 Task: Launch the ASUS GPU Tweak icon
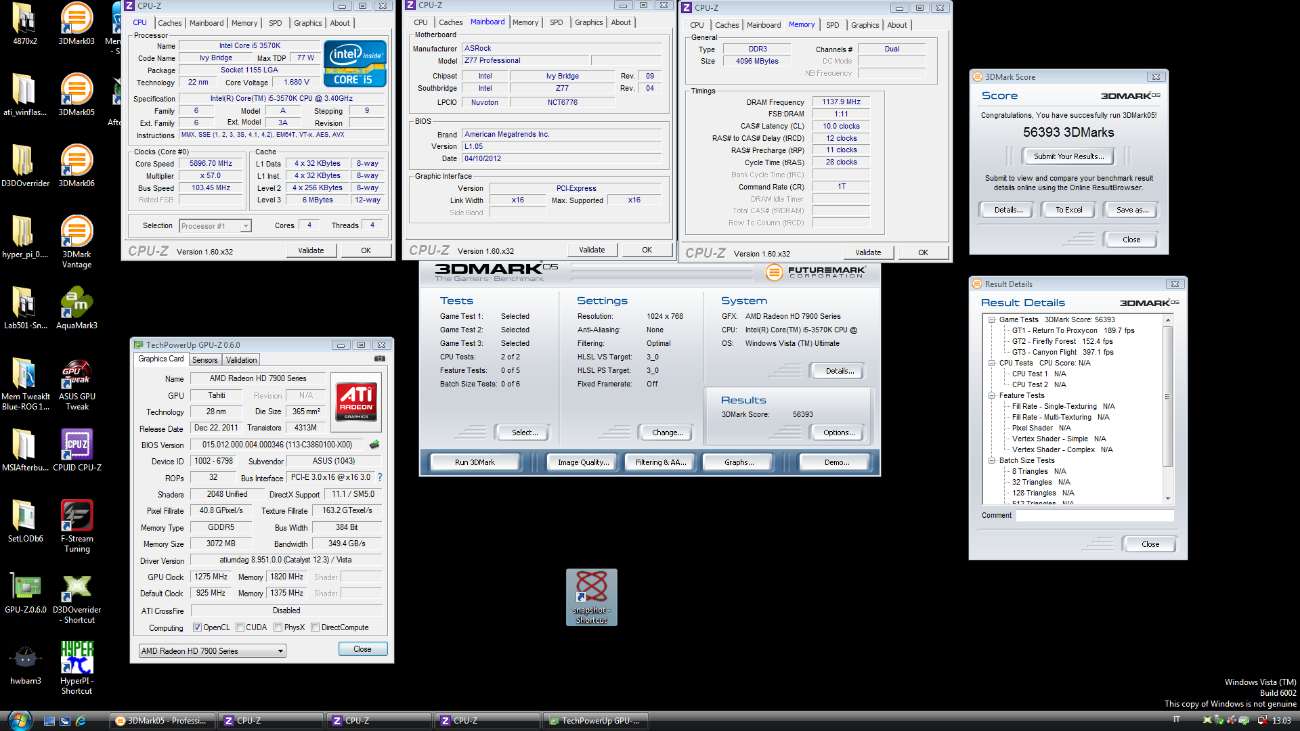pyautogui.click(x=77, y=384)
